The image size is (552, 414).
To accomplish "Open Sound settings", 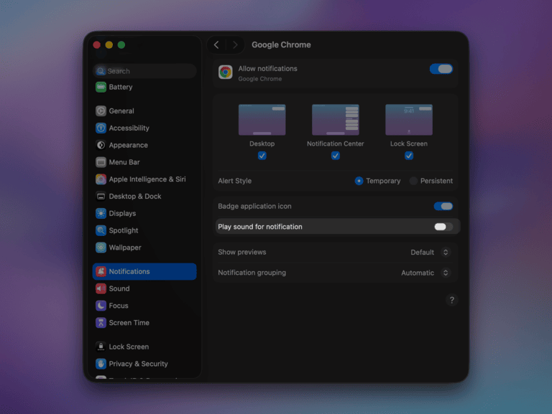I will pyautogui.click(x=144, y=288).
